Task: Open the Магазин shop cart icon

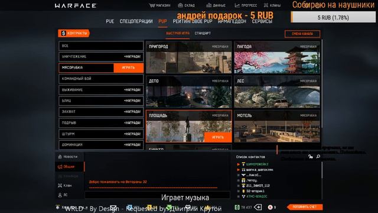Action: pos(152,5)
